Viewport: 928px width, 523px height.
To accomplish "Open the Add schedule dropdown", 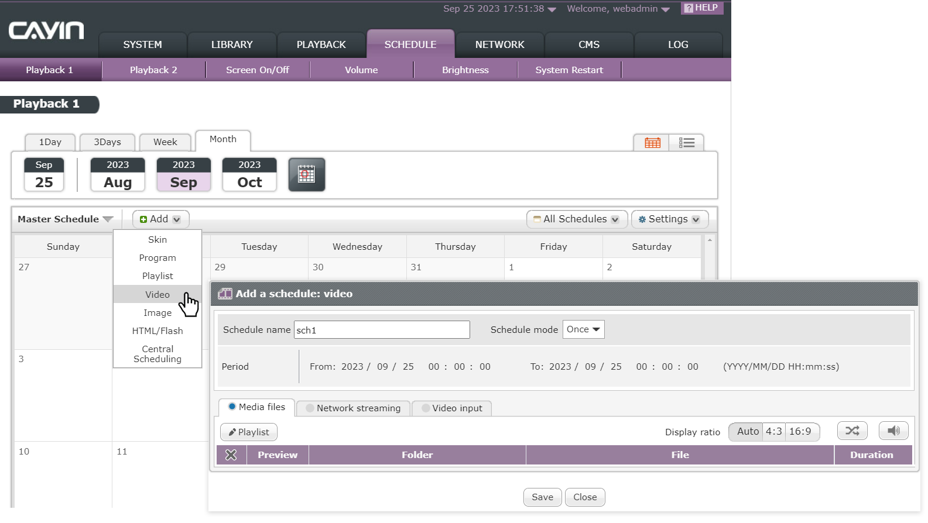I will 160,219.
